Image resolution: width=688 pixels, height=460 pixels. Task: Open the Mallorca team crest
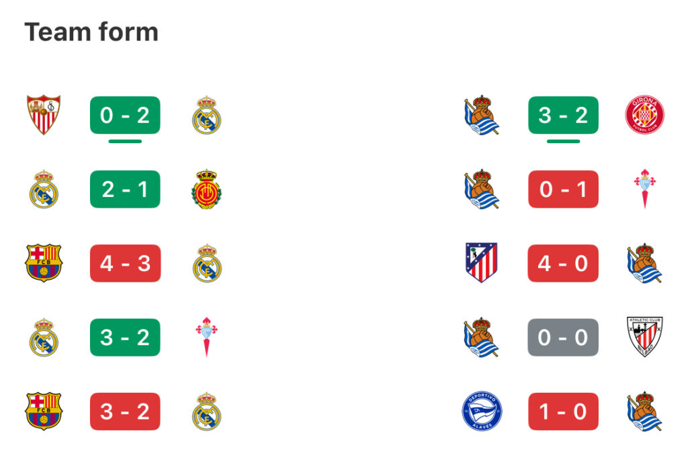(207, 189)
